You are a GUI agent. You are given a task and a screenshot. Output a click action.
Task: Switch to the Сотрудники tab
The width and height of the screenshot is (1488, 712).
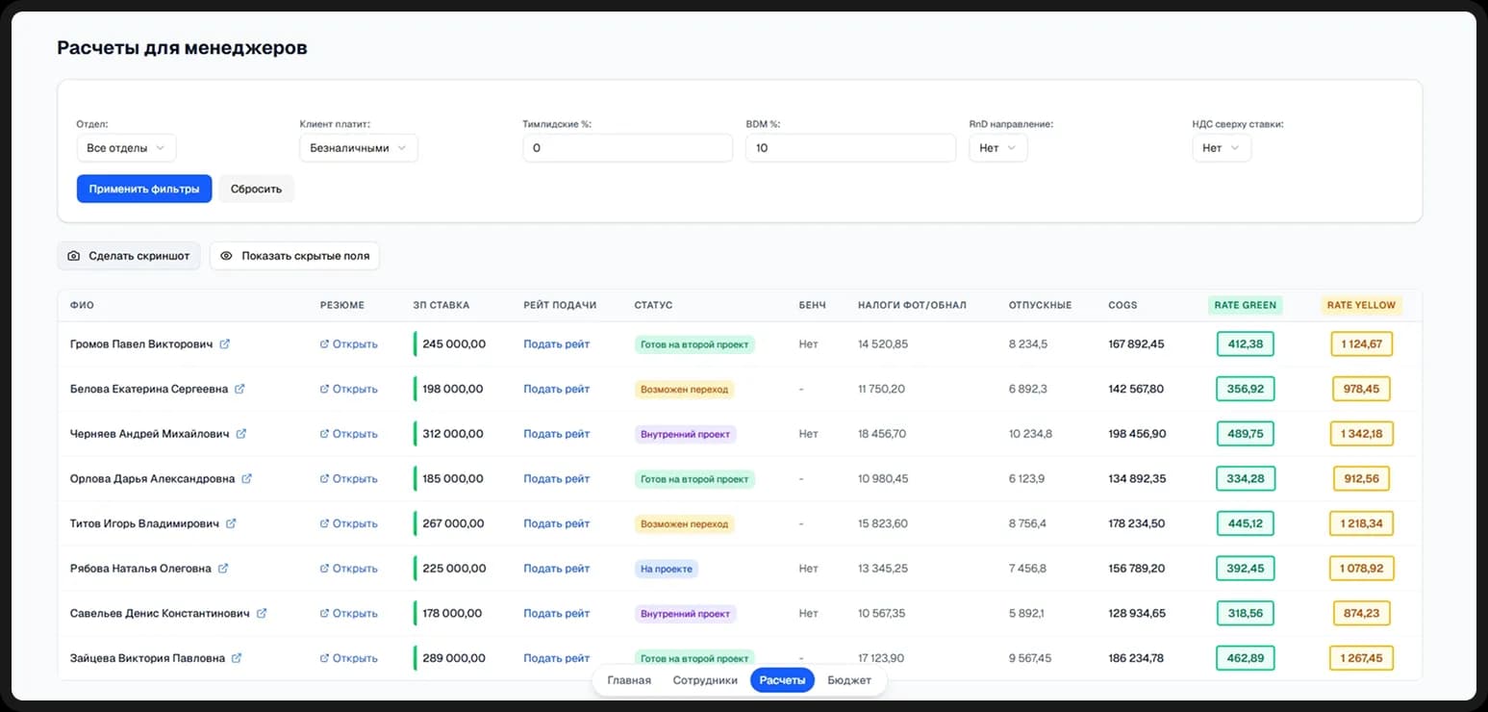pos(705,680)
